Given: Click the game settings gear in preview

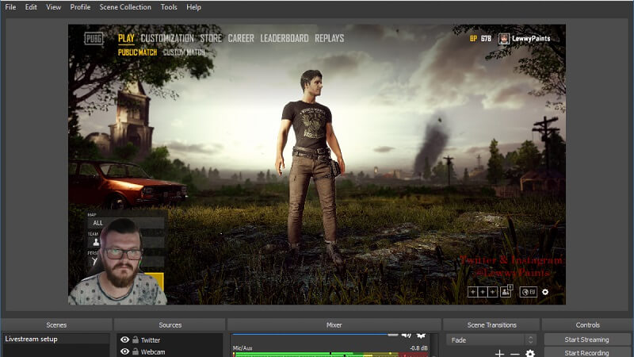Looking at the screenshot, I should (x=544, y=292).
